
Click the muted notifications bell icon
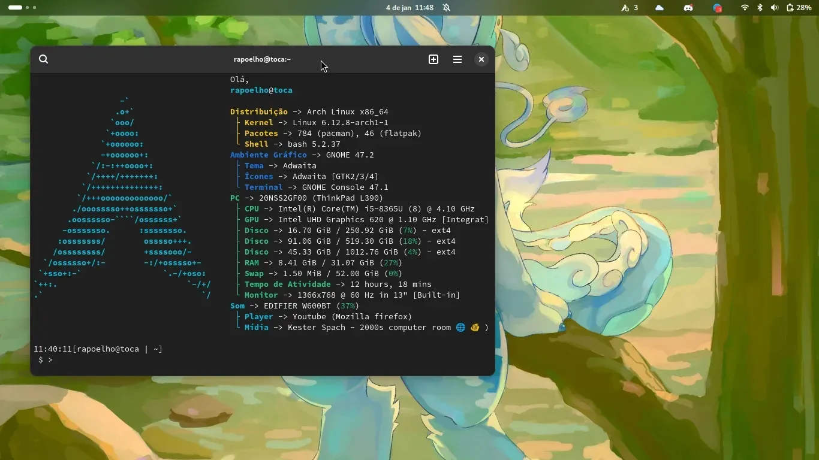click(446, 8)
